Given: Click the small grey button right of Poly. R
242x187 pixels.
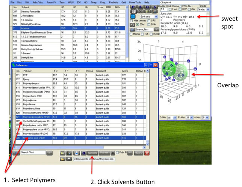Looking at the screenshot, I should tap(130, 153).
